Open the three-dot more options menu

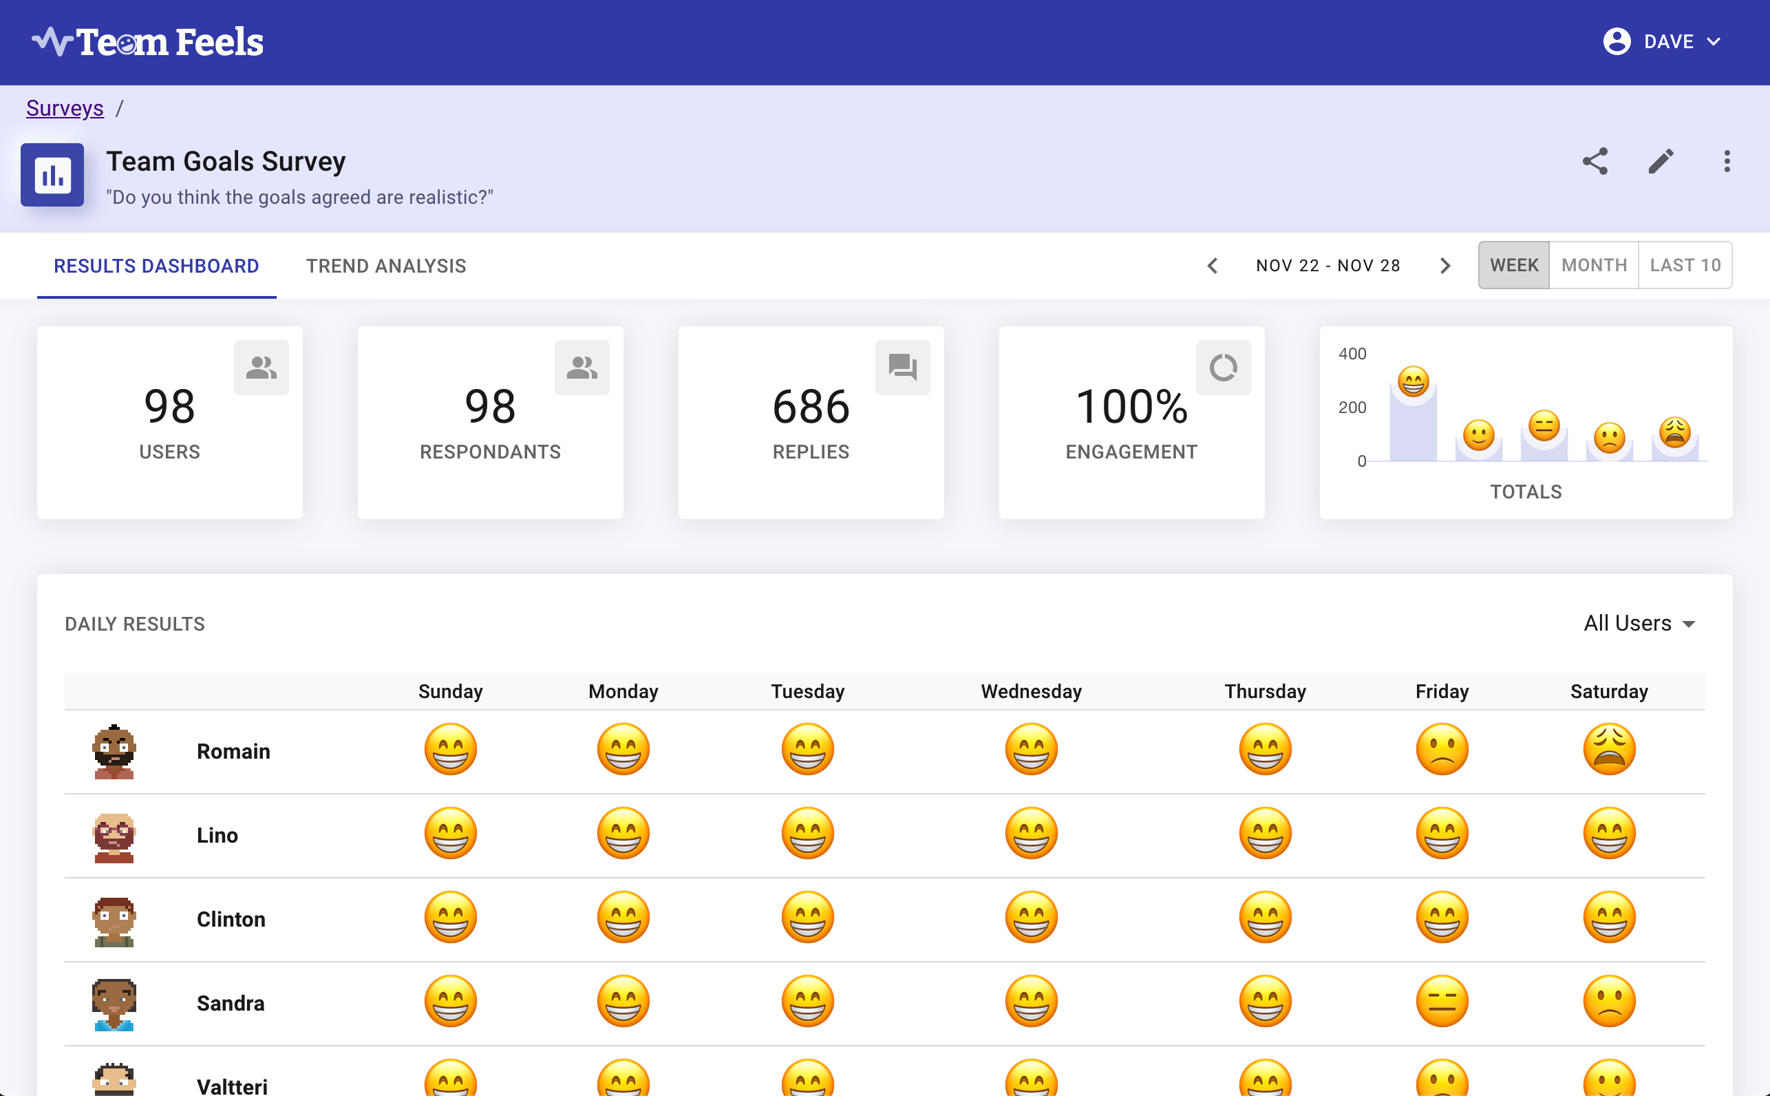(x=1727, y=161)
